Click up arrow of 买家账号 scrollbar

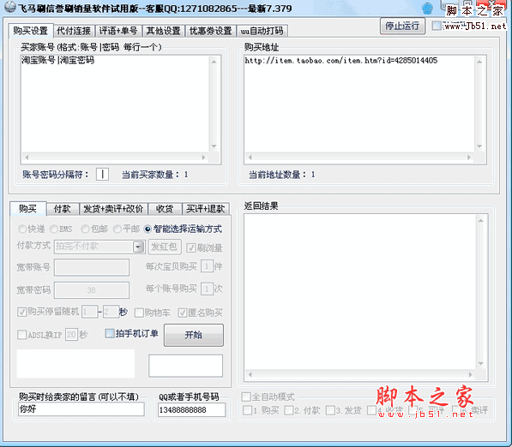tap(214, 62)
